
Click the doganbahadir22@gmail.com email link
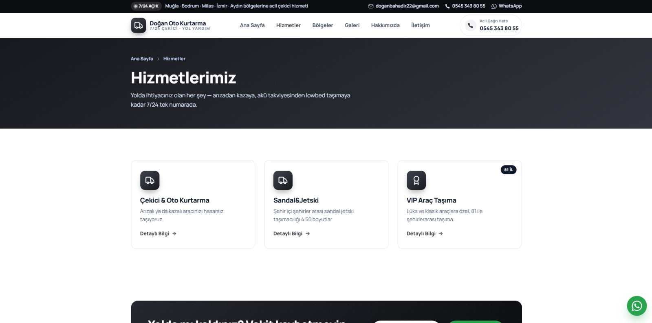pyautogui.click(x=403, y=6)
